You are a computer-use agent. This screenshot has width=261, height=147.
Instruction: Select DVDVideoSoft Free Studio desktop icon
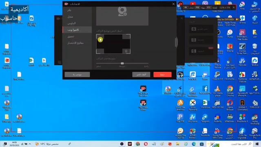pos(243,35)
